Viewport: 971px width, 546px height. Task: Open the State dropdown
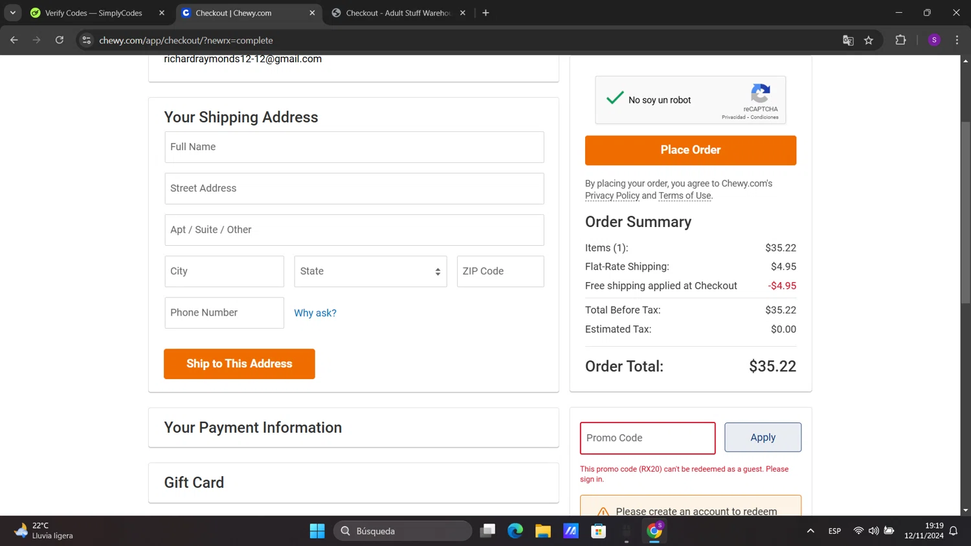[x=370, y=271]
